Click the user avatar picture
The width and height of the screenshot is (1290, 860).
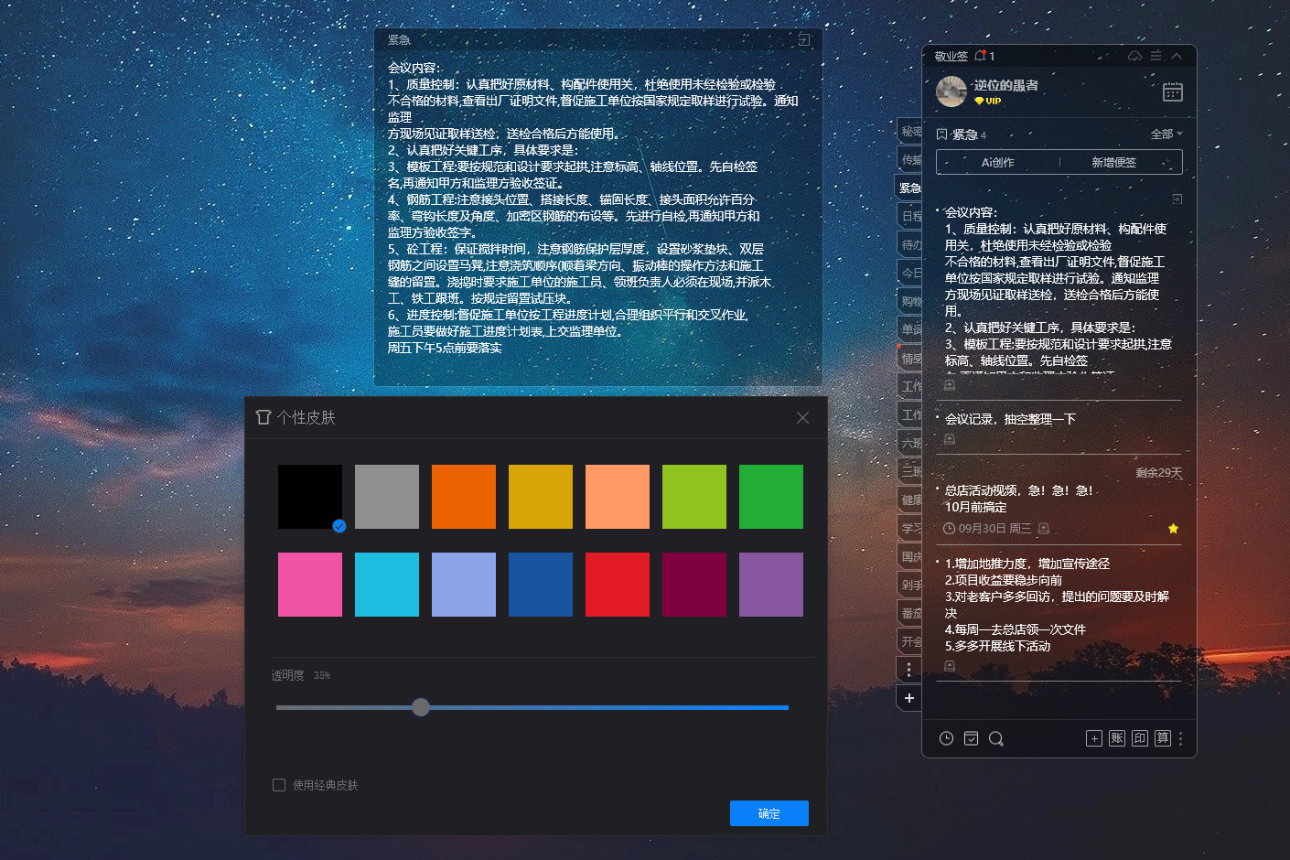[951, 91]
